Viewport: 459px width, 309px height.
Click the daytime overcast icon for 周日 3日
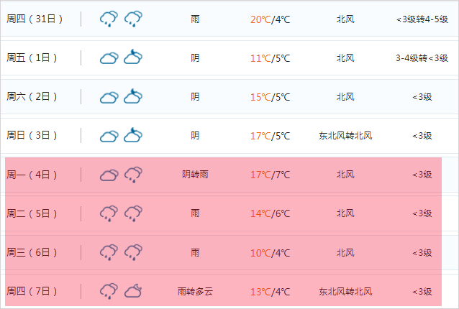point(109,136)
